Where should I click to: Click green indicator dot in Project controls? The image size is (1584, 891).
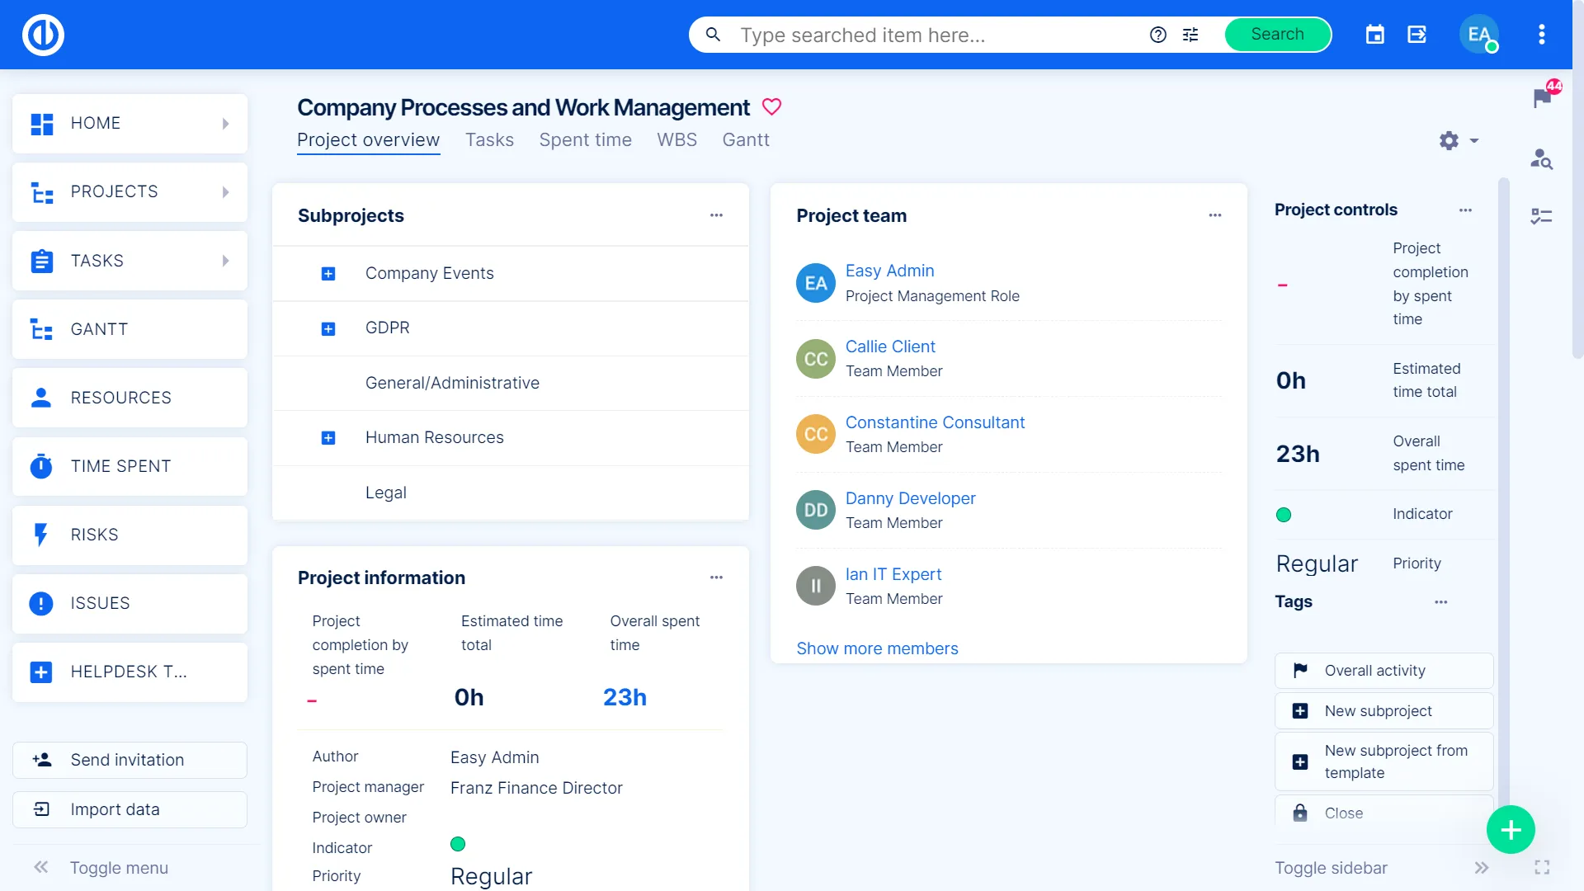click(1284, 515)
